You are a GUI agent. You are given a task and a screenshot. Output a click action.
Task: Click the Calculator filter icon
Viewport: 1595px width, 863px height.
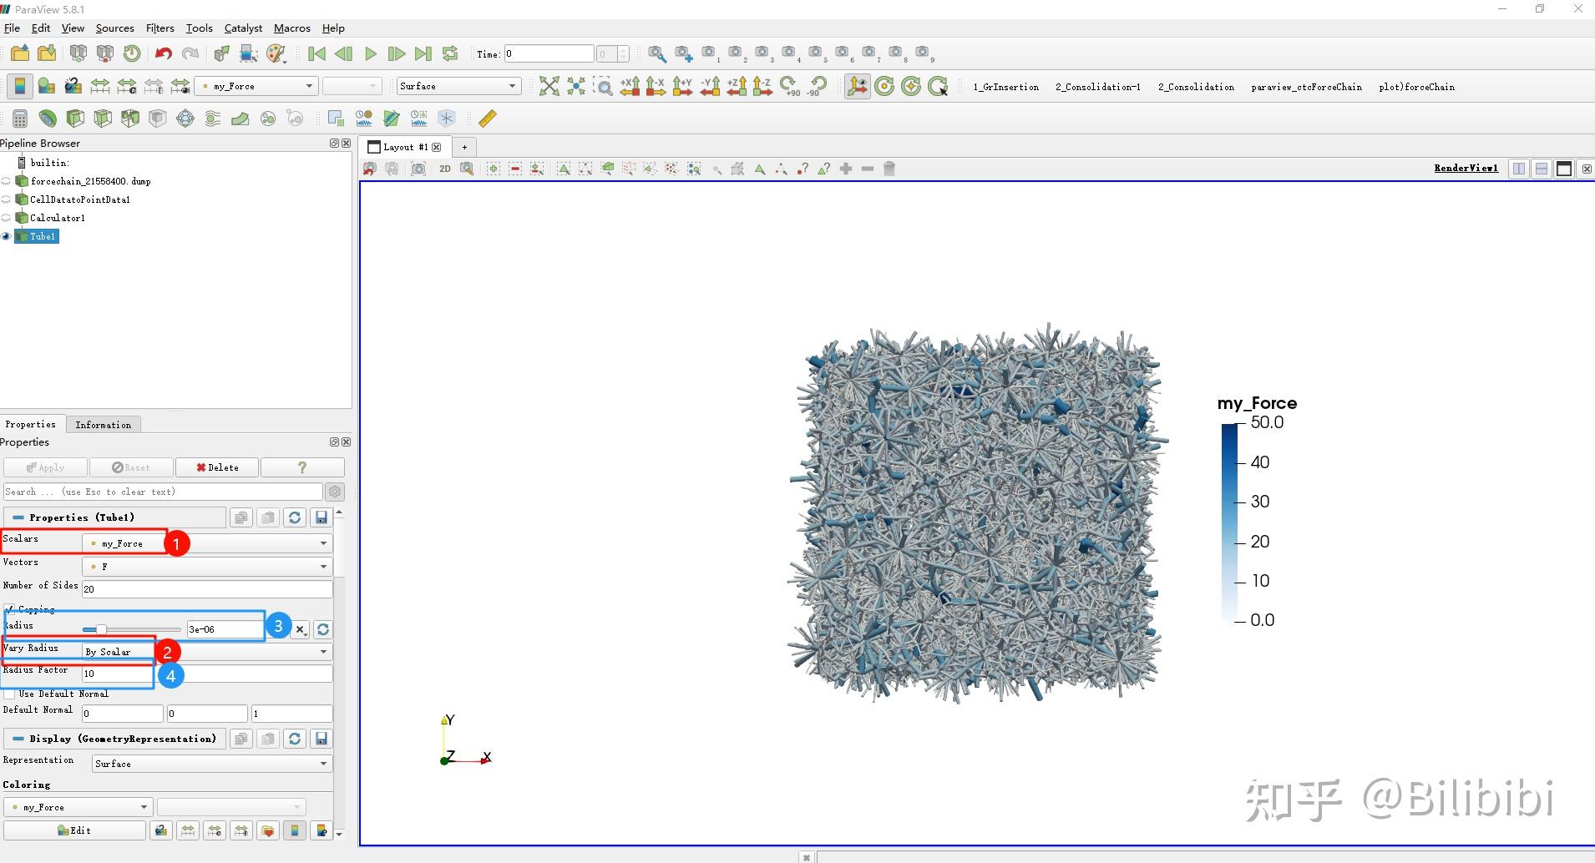pos(20,119)
